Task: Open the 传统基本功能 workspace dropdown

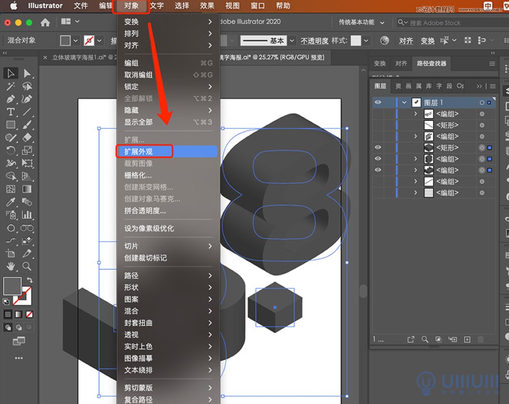Action: click(x=360, y=22)
